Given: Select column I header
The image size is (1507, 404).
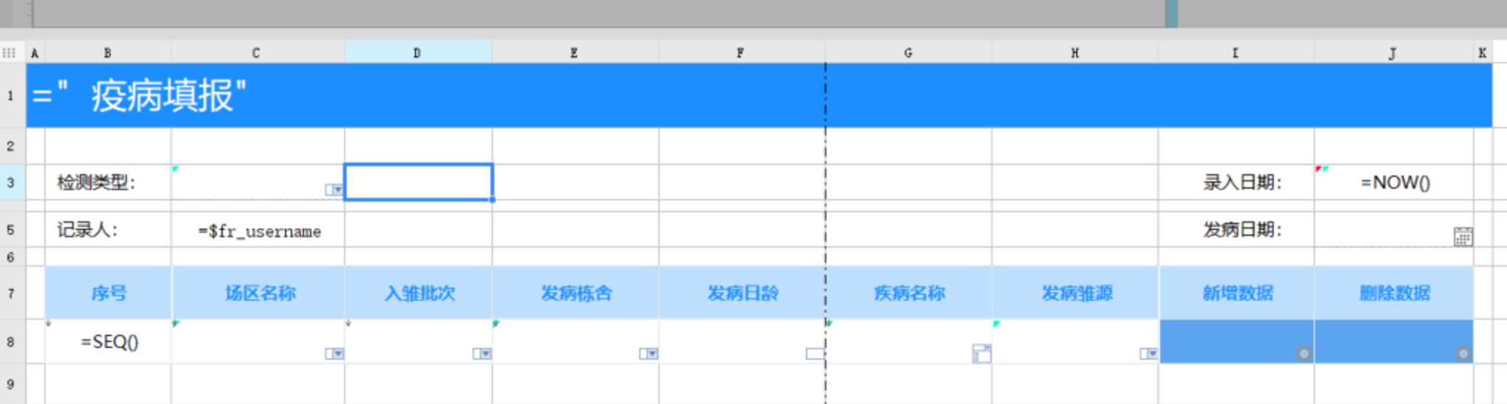Looking at the screenshot, I should (x=1236, y=53).
